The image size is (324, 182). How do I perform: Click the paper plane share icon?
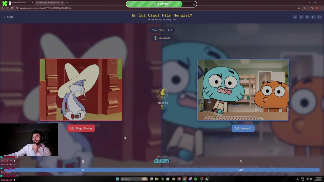[x=307, y=17]
